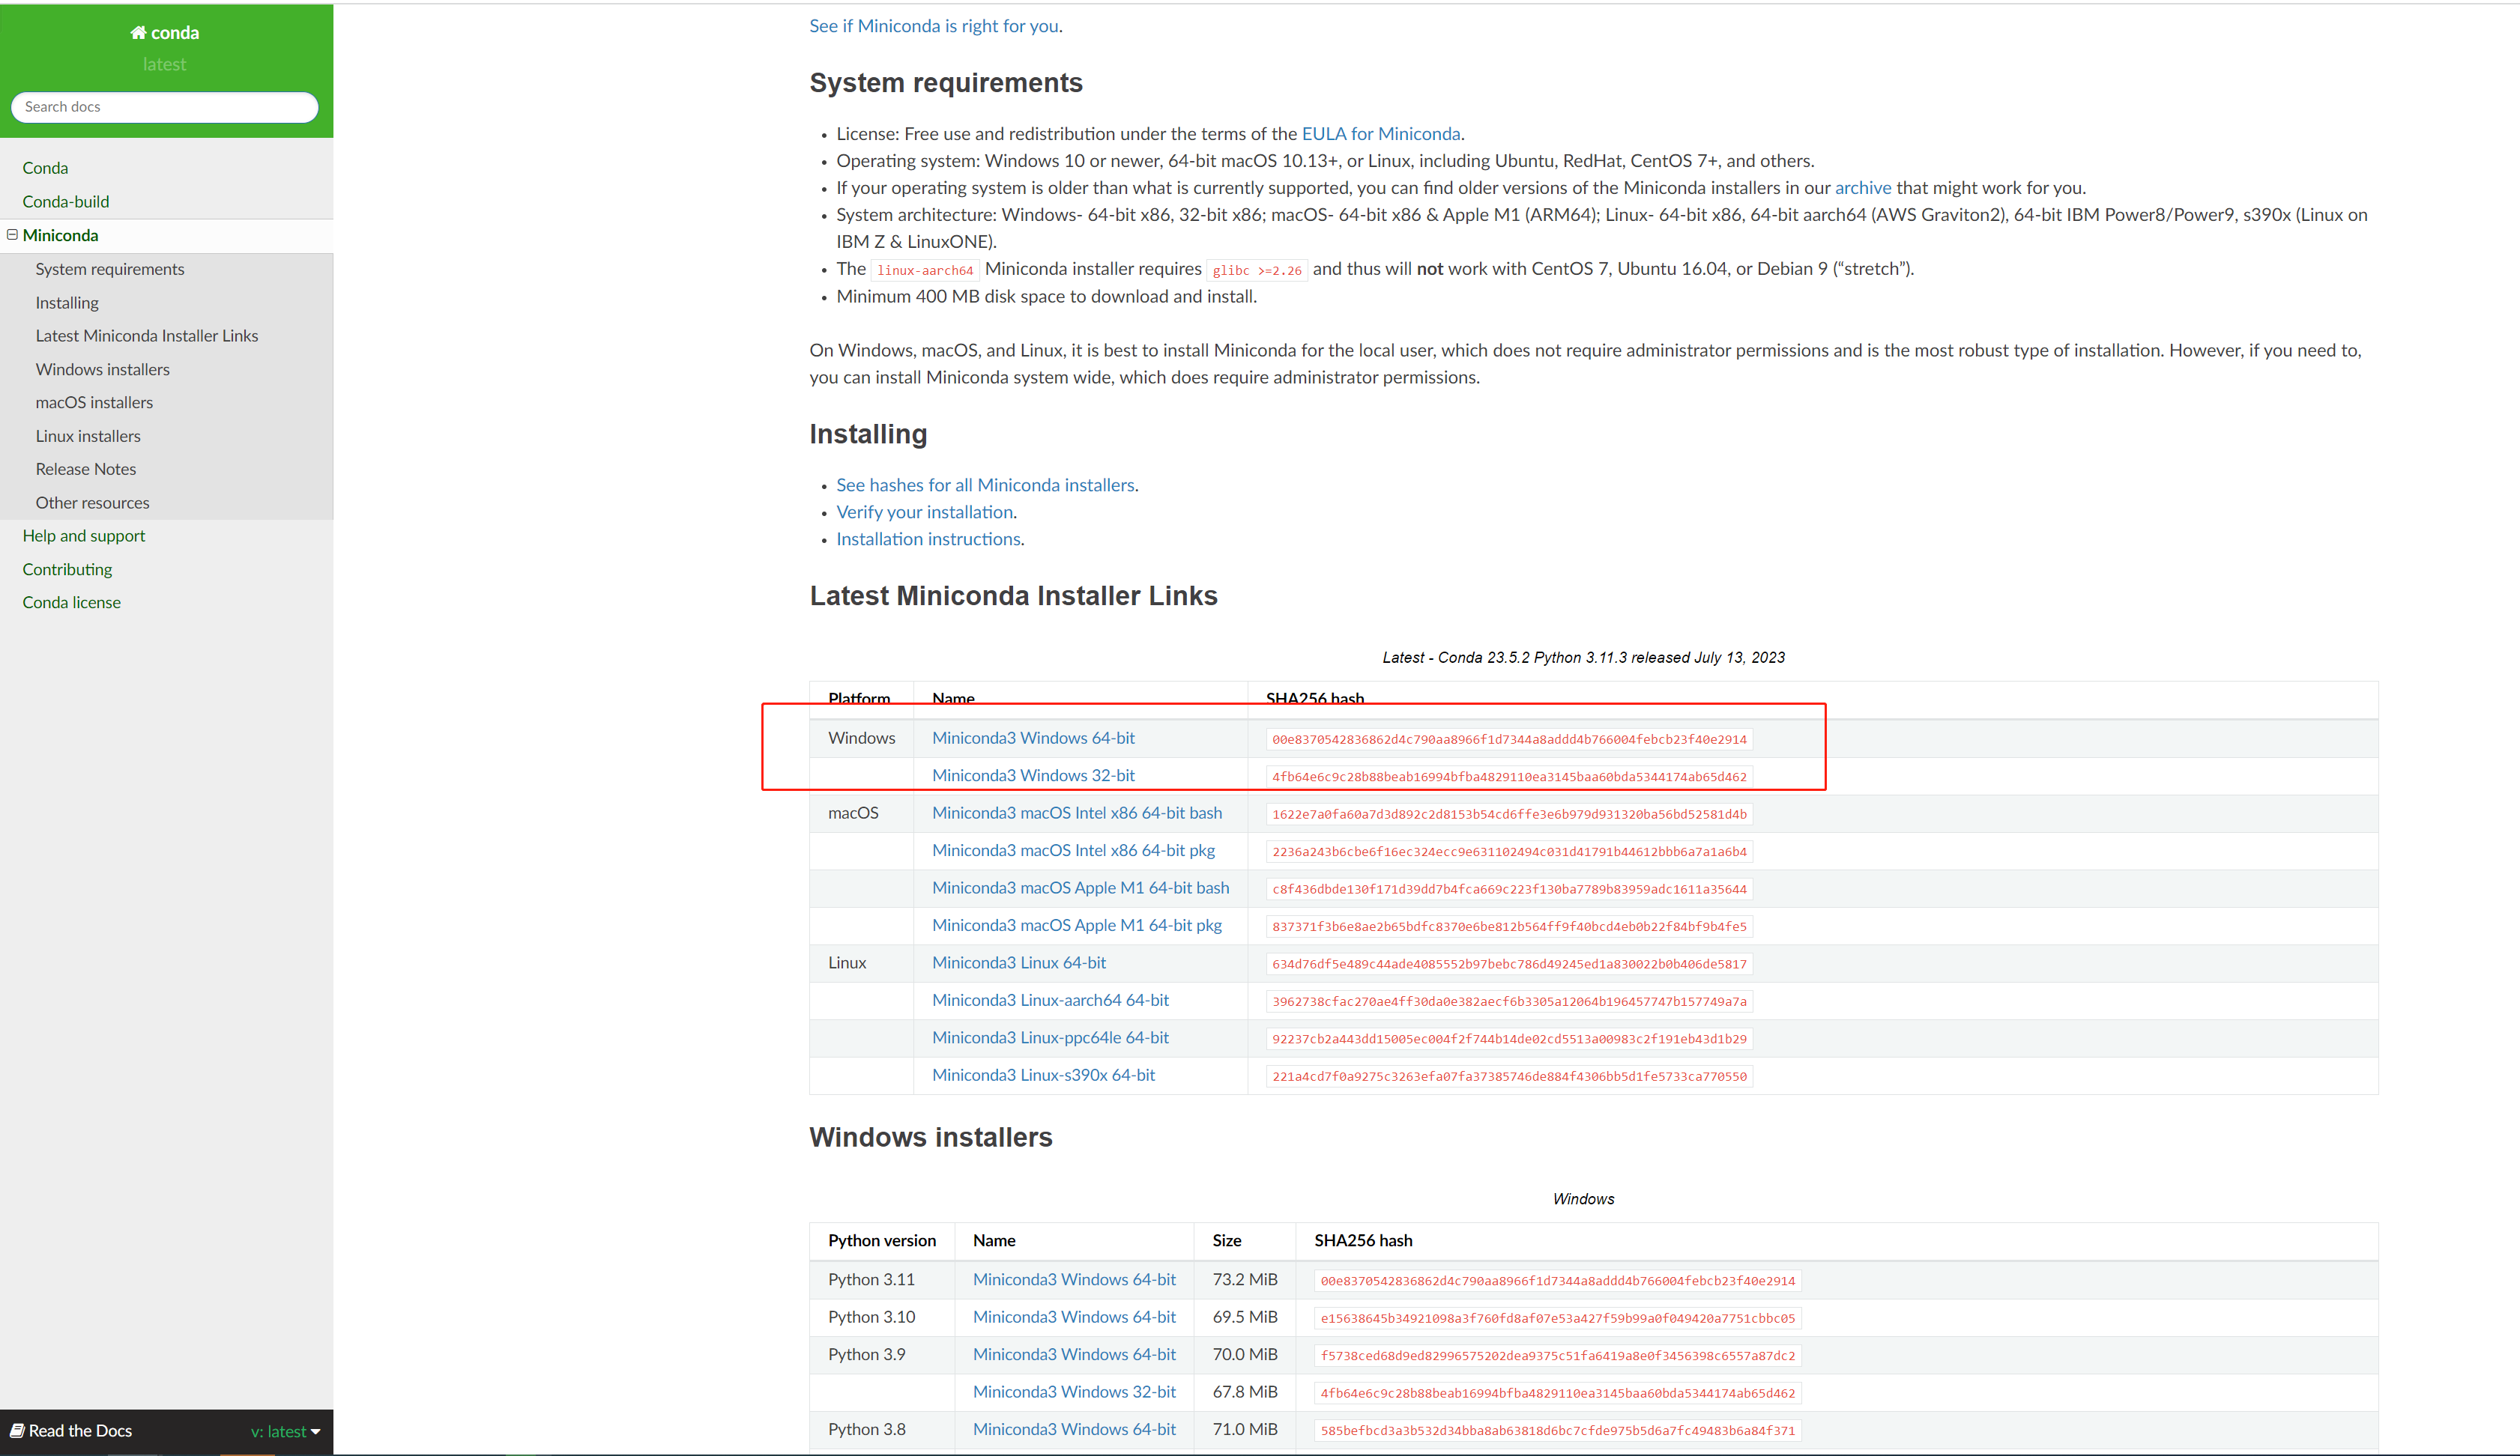Click the 'Latest Miniconda Installer Links' page heading

(1013, 595)
